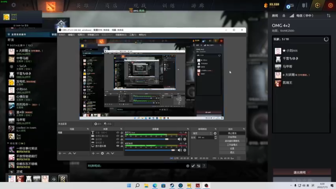Increase transition duration 300 ms stepper
The height and width of the screenshot is (189, 336).
pyautogui.click(x=215, y=136)
